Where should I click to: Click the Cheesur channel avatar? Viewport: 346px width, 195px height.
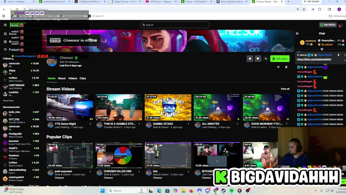(52, 61)
